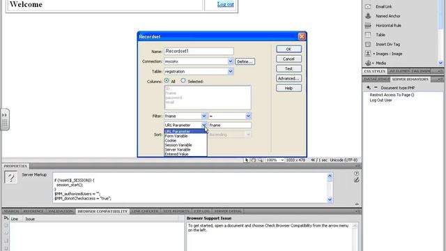Click the Media icon in Insert panel
Viewport: 446px width, 251px height.
368,63
